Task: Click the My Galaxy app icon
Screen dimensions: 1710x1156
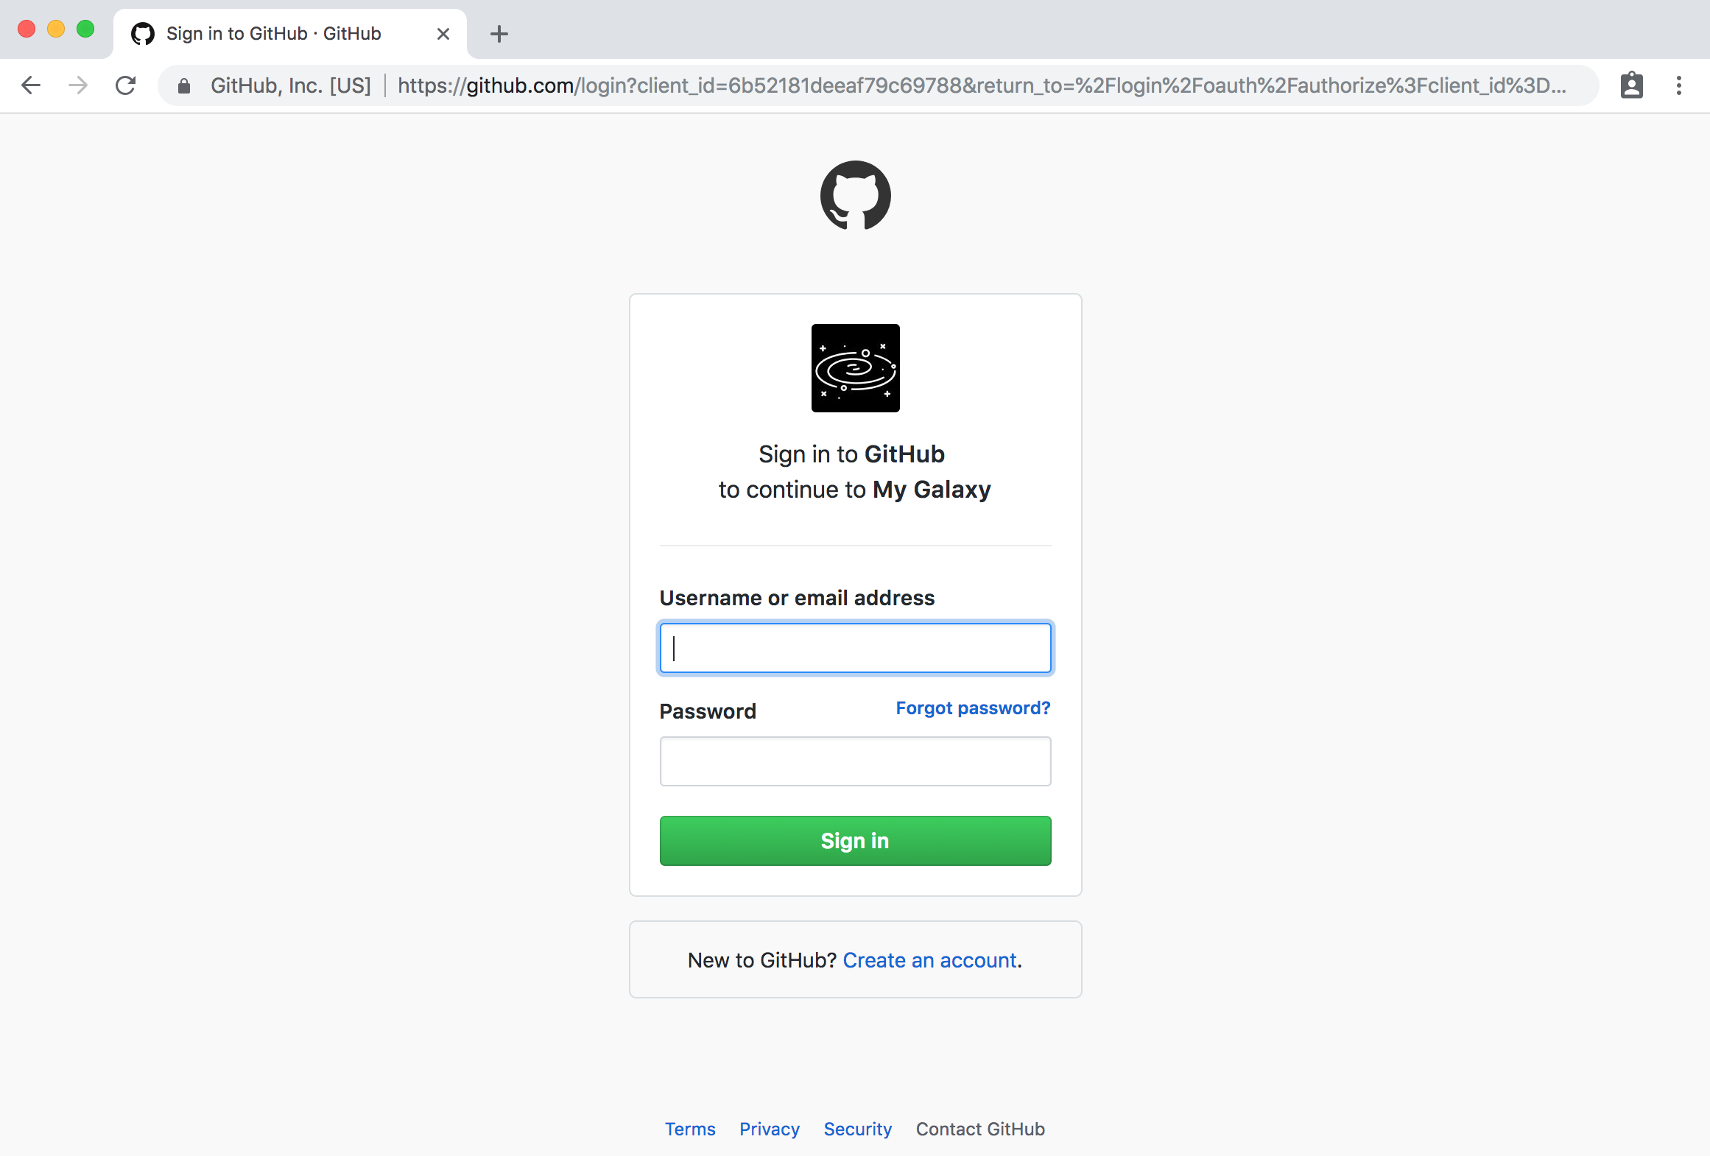Action: (x=855, y=368)
